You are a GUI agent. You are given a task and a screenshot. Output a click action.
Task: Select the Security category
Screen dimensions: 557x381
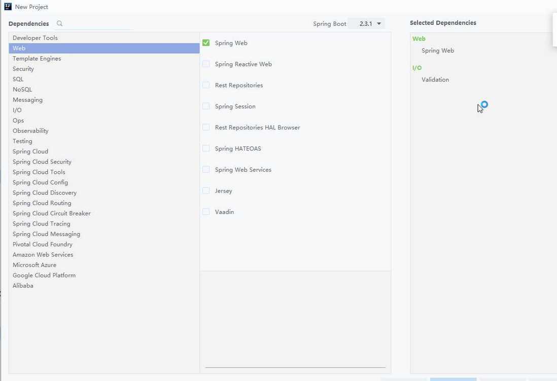[x=104, y=68]
